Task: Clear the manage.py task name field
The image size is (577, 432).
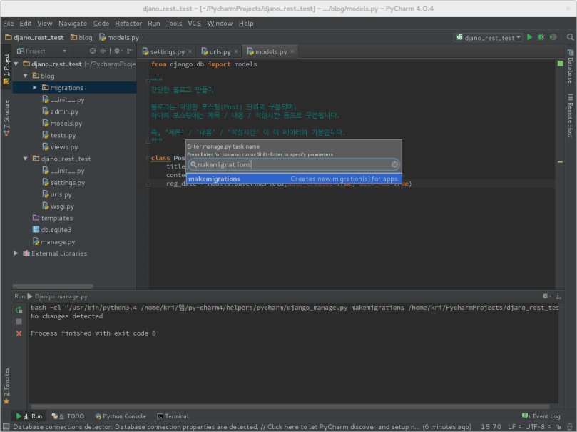Action: 394,164
